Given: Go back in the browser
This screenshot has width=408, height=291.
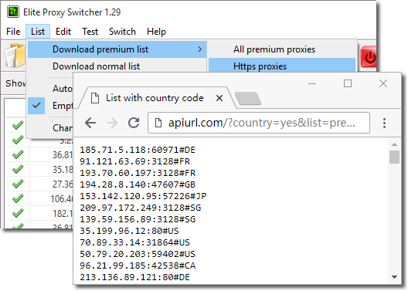Looking at the screenshot, I should pos(90,123).
